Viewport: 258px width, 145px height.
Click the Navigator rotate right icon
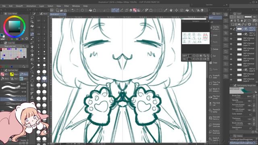198,59
